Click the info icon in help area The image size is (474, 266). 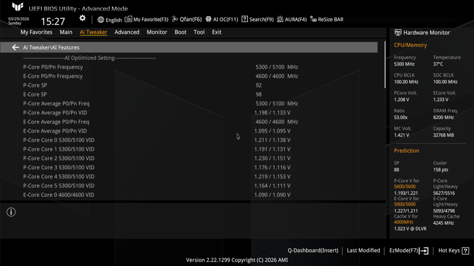11,212
